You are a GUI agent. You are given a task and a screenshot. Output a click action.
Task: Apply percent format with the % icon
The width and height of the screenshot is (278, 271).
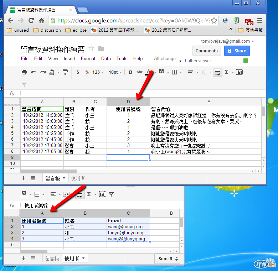87,72
